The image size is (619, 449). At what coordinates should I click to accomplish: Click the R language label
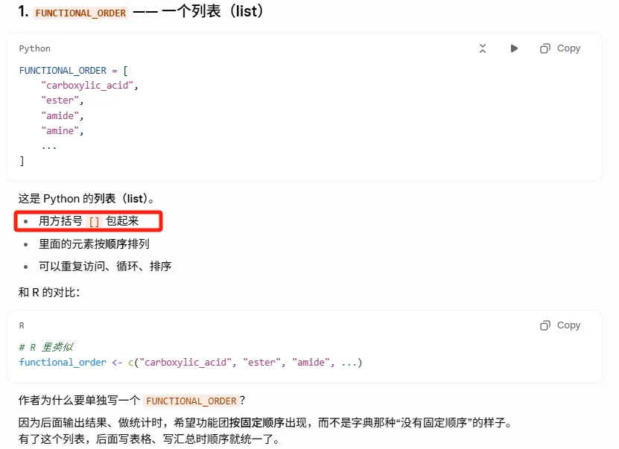pos(22,325)
